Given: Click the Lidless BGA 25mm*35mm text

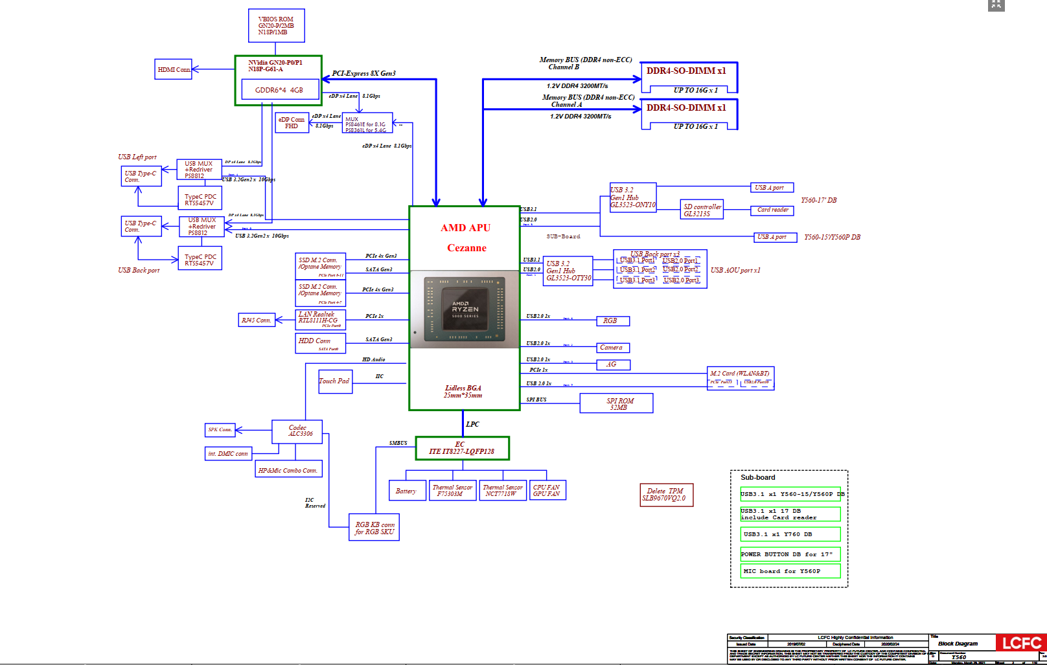Looking at the screenshot, I should pos(463,392).
